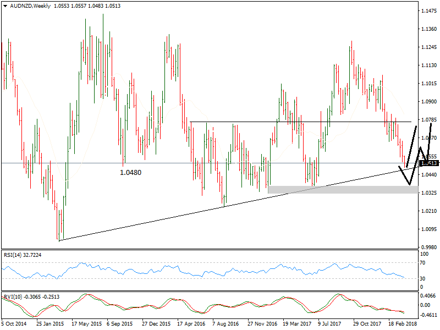
Task: Click the 6 Sep 2015 date label
Action: [119, 324]
